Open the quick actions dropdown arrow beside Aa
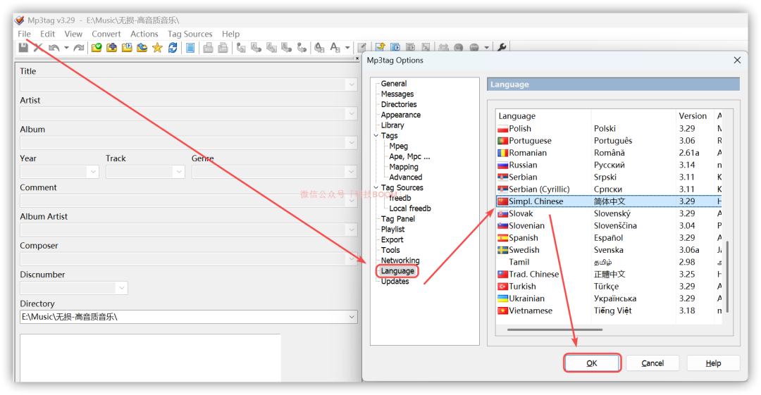 (x=347, y=48)
